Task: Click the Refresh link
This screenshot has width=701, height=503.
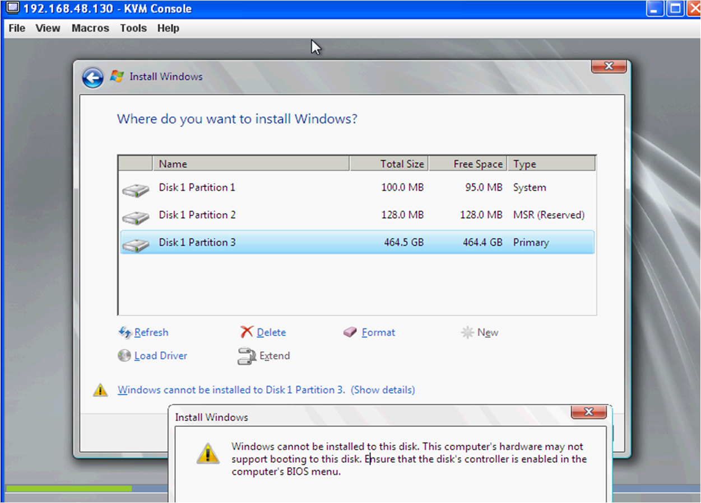Action: pyautogui.click(x=151, y=332)
